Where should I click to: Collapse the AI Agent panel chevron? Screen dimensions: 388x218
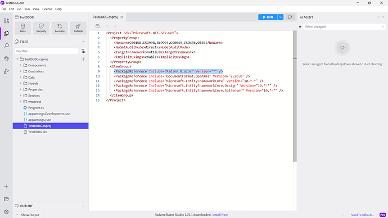click(x=383, y=17)
